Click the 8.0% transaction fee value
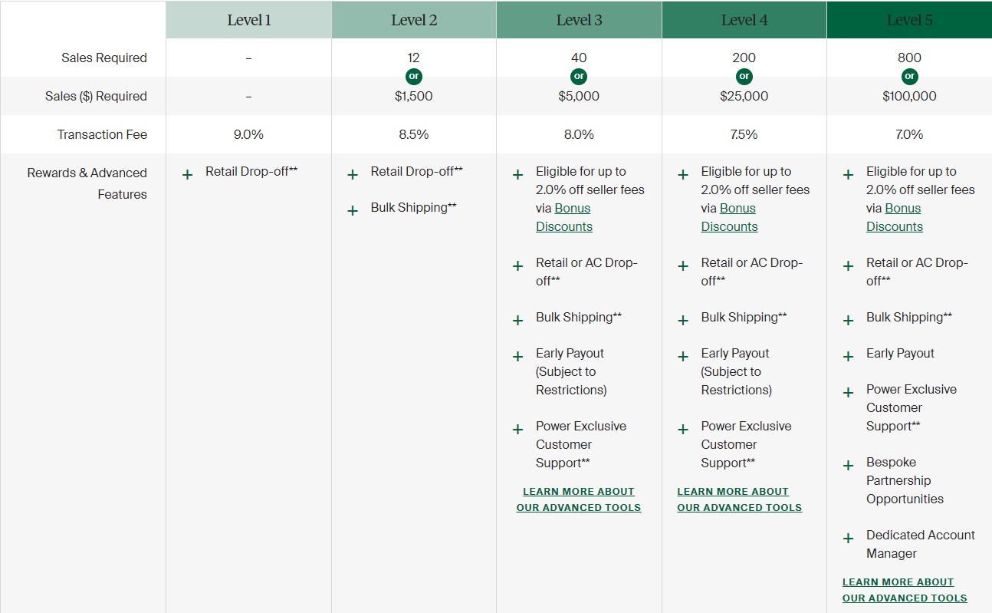 (579, 134)
